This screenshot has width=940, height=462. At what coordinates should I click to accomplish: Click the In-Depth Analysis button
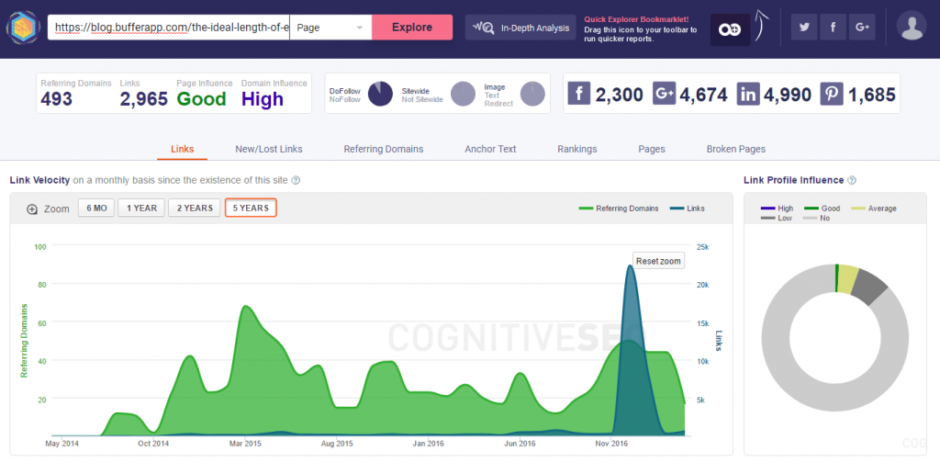(x=521, y=28)
